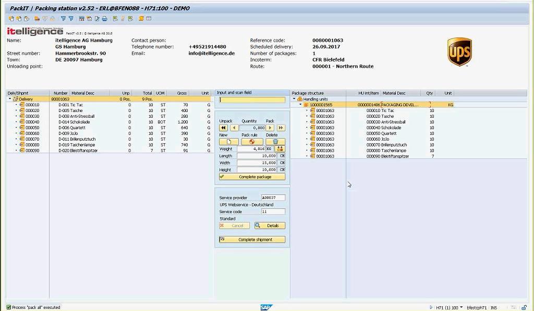Screen dimensions: 534x311
Task: Click the Width field showing 15,000
Action: [257, 163]
